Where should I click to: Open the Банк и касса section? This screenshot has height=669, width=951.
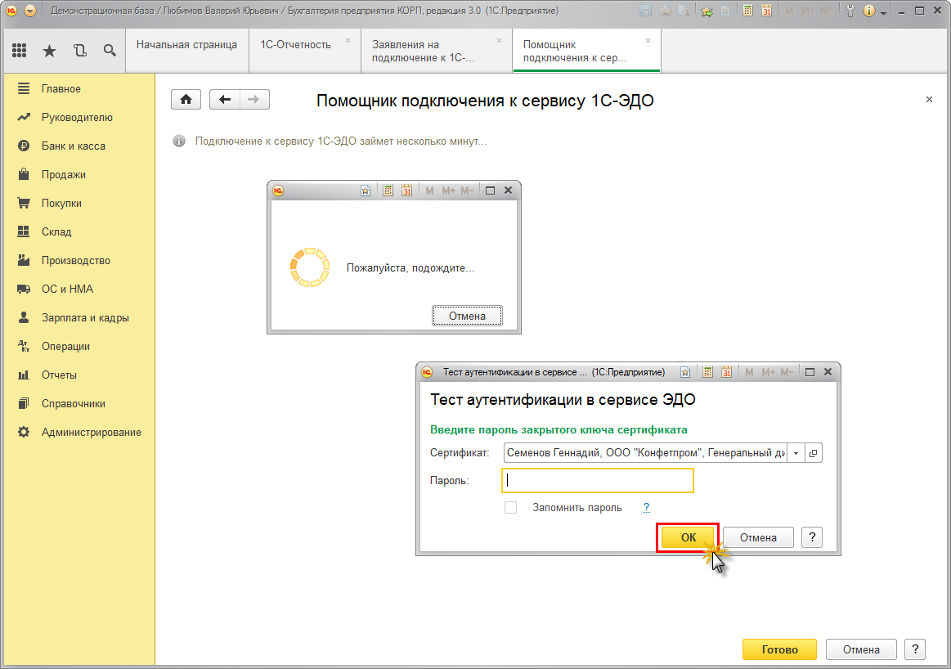[79, 146]
